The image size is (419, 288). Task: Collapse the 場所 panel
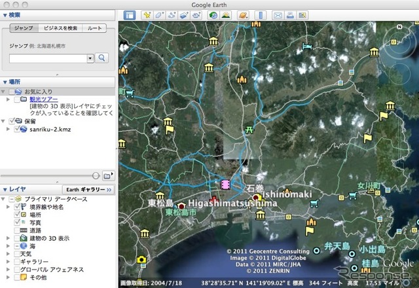tap(5, 82)
